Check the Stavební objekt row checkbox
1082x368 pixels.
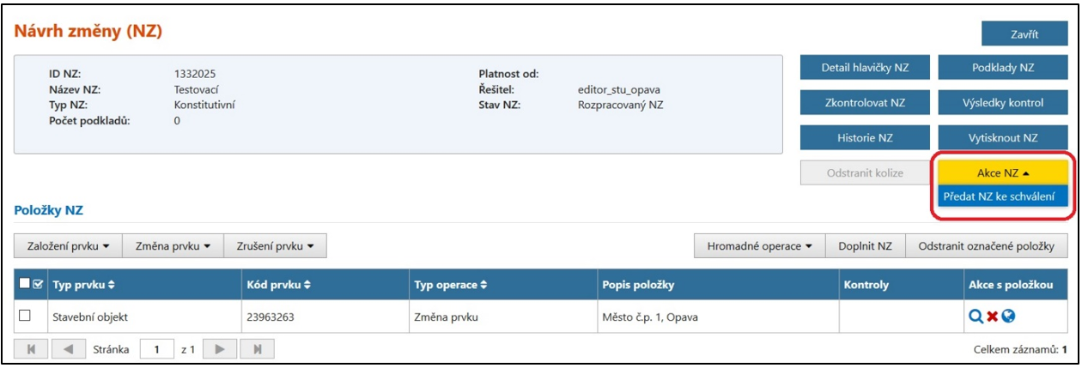tap(25, 316)
